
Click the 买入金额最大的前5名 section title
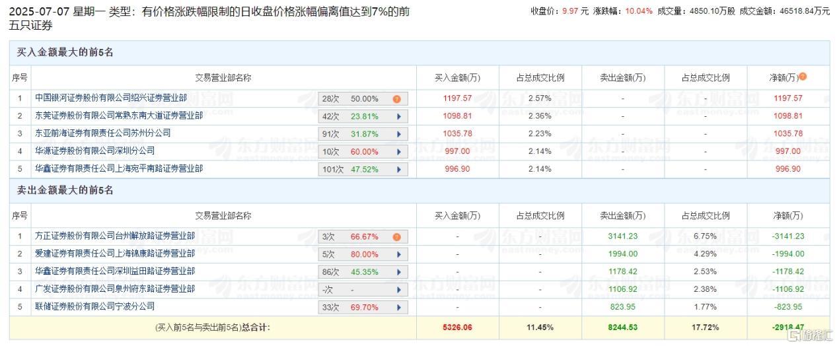tap(65, 53)
